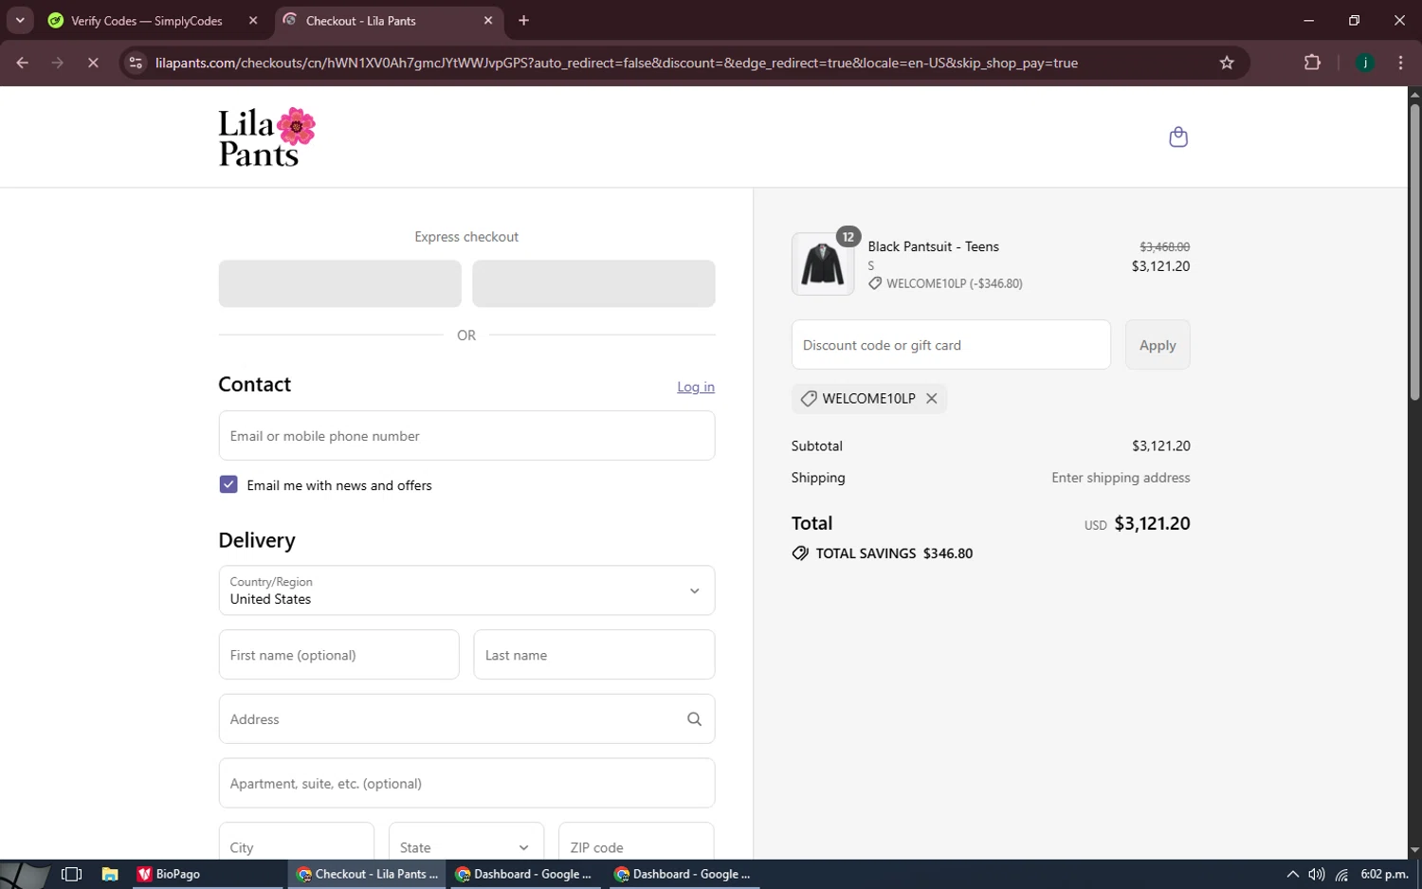
Task: Open Windows Task View in taskbar
Action: tap(71, 874)
